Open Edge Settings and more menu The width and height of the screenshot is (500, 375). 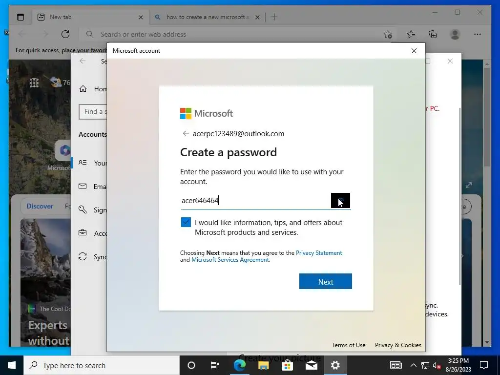tap(478, 34)
